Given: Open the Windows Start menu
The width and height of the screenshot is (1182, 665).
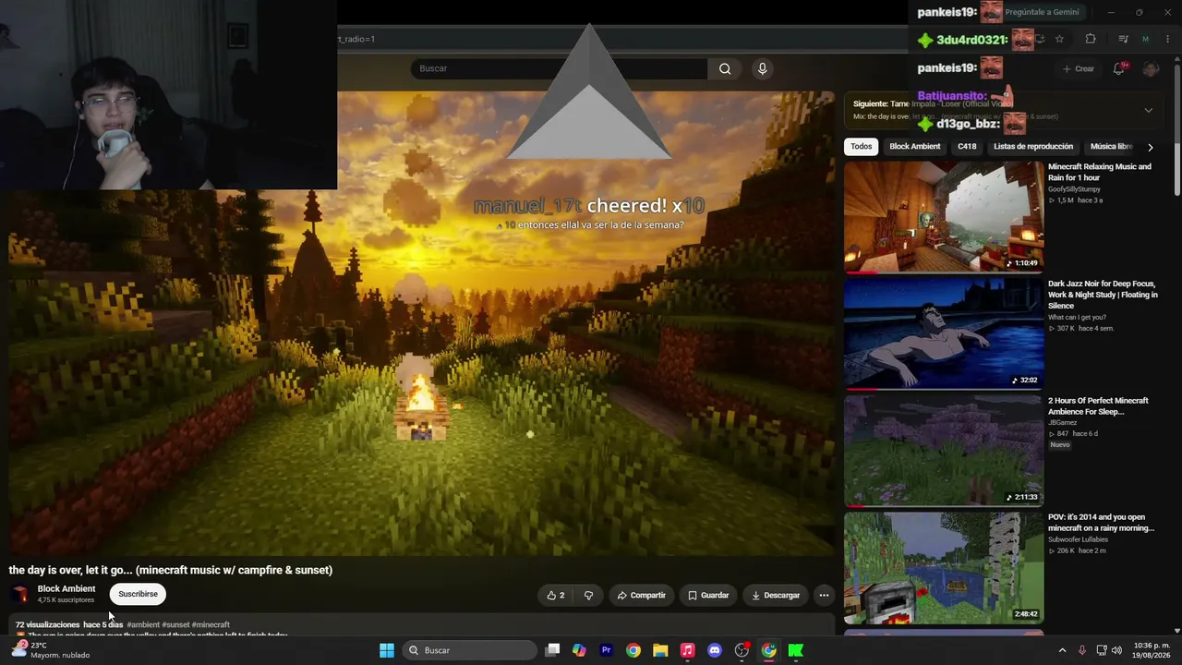Looking at the screenshot, I should click(x=387, y=650).
